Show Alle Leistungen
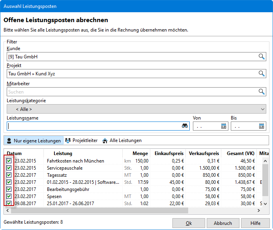Screen dimensions: 273x230 point(122,140)
